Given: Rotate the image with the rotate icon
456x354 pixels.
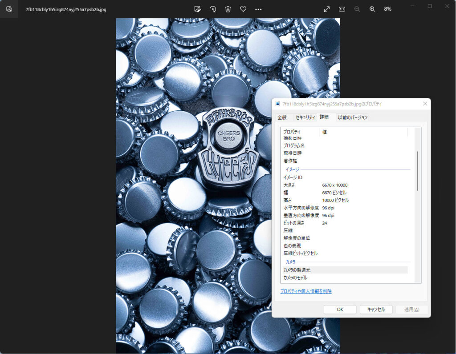Looking at the screenshot, I should (x=213, y=9).
